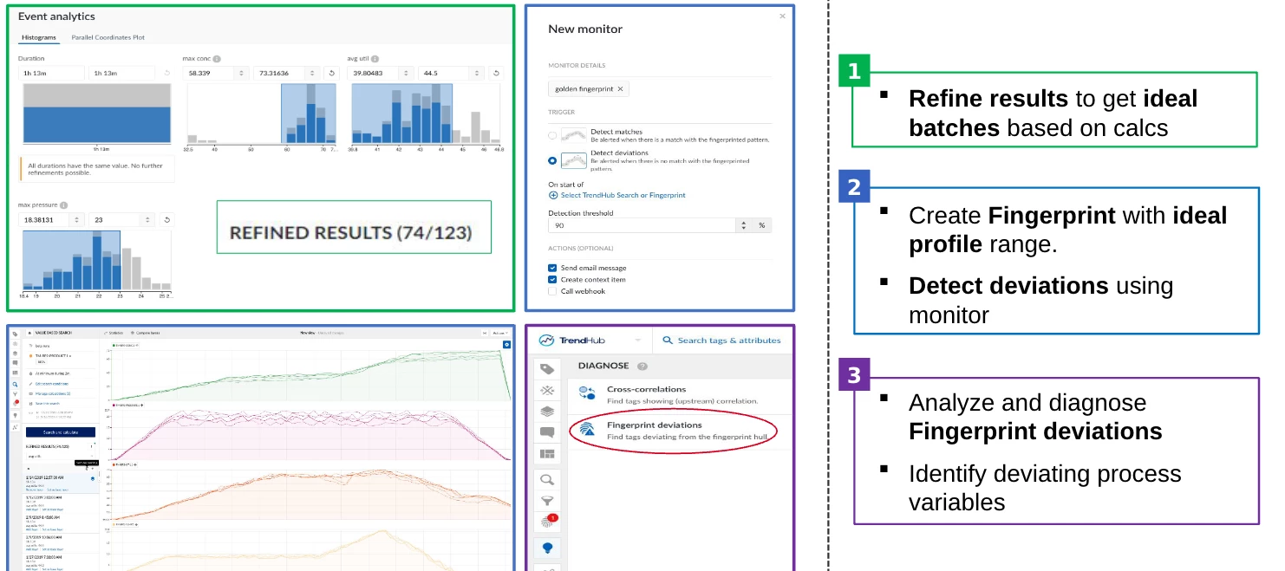Switch to the Histograms tab
Viewport: 1285px width, 571px height.
point(39,38)
